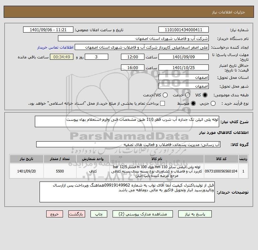
Task: Click the اطلاعات کالاهای مورد نیاز heading
Action: pyautogui.click(x=224, y=133)
